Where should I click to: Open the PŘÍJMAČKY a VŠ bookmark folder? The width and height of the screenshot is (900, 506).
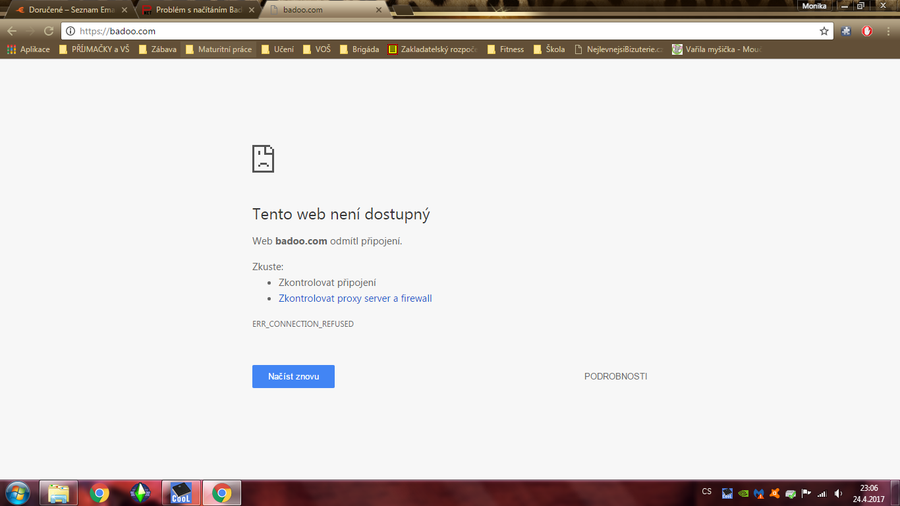[x=94, y=49]
